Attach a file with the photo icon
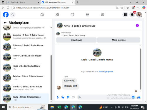 (x=63, y=97)
